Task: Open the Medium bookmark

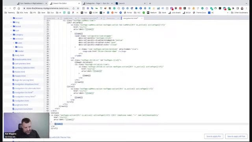Action: (x=152, y=13)
